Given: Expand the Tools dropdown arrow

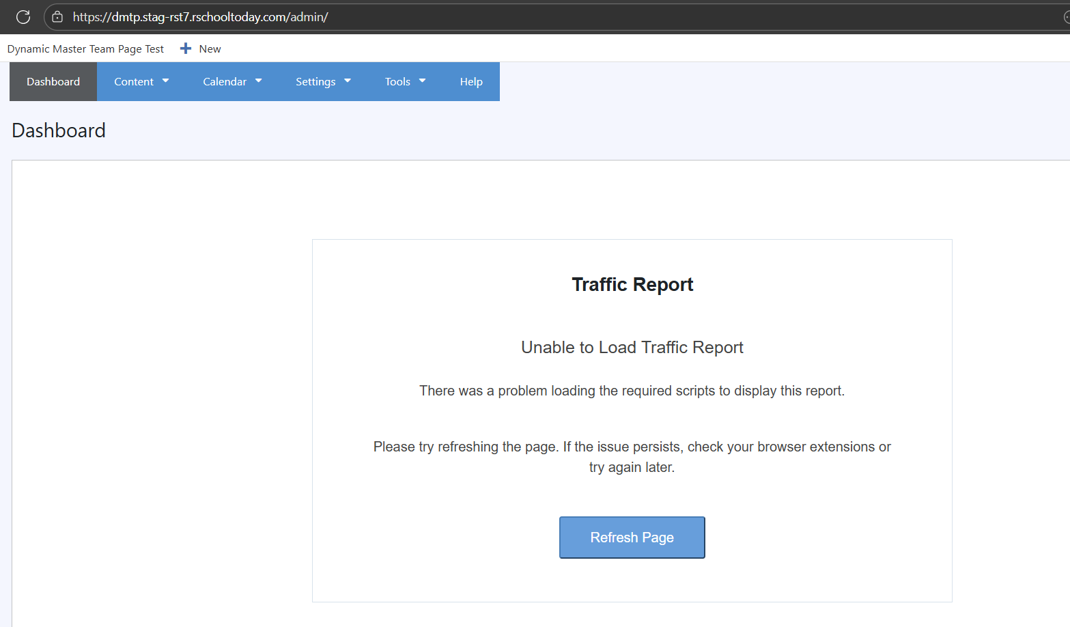Looking at the screenshot, I should (x=422, y=81).
